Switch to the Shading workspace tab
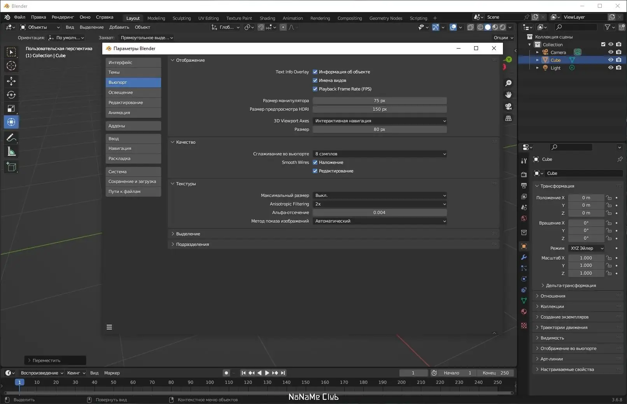 click(267, 18)
